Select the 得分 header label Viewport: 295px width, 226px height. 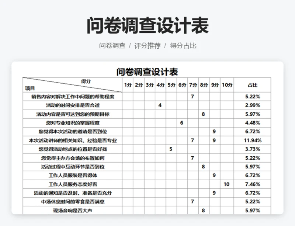[86, 81]
